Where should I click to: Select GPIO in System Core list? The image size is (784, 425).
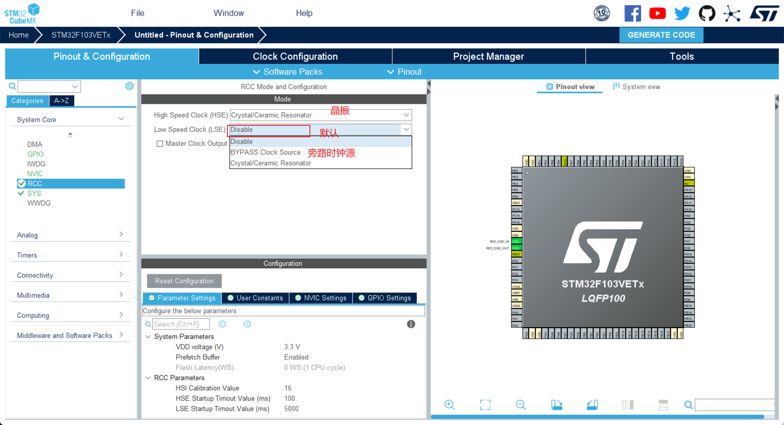tap(35, 154)
